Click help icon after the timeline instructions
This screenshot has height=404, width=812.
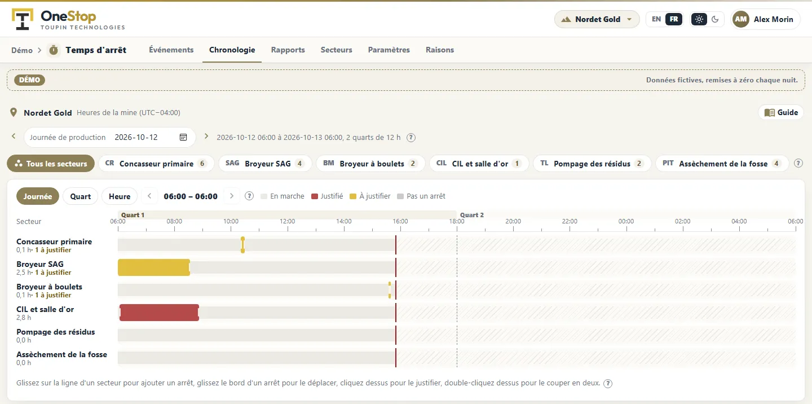pyautogui.click(x=608, y=384)
